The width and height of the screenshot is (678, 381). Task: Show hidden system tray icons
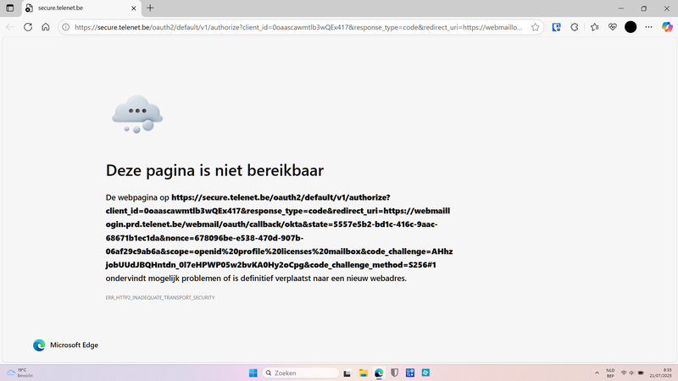[597, 373]
